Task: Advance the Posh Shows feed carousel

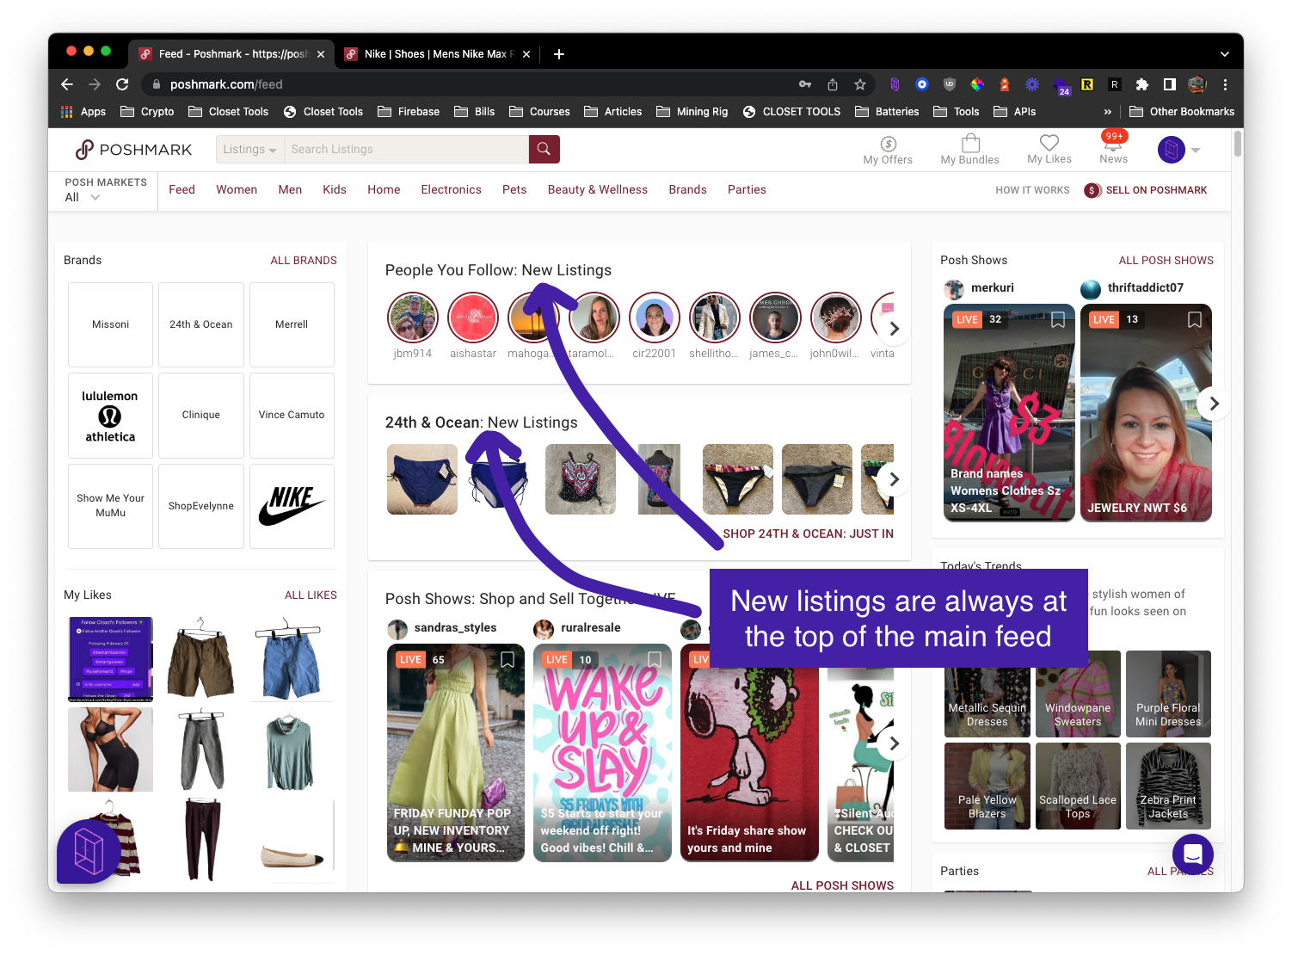Action: coord(894,743)
